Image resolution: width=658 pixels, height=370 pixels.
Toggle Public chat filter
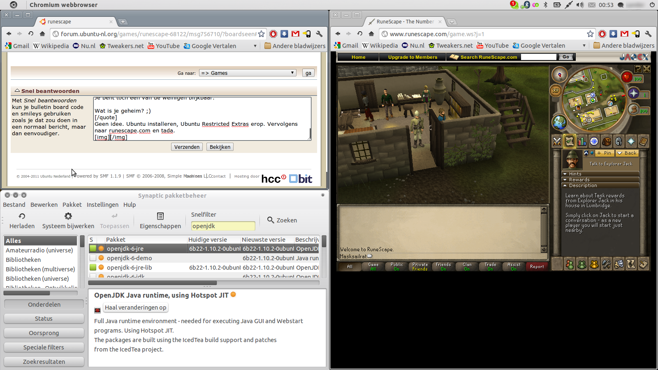click(x=397, y=267)
